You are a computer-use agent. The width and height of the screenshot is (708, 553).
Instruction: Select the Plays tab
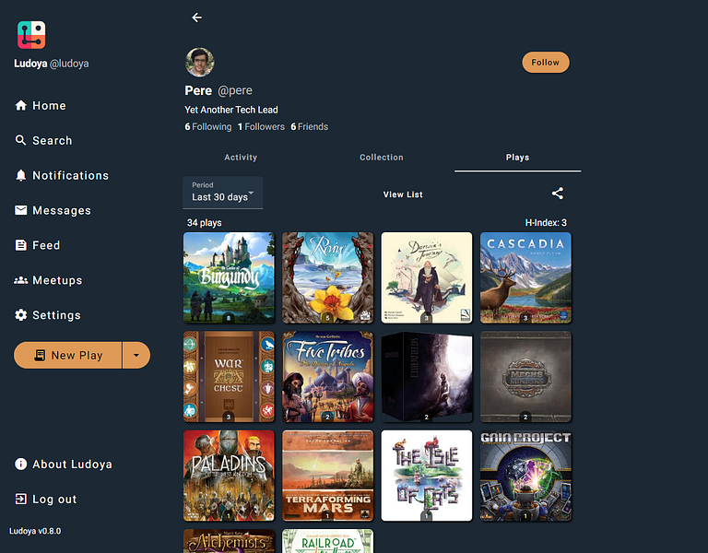[x=517, y=157]
